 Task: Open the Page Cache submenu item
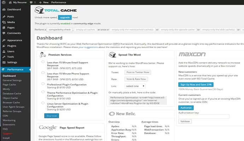coord(9,85)
